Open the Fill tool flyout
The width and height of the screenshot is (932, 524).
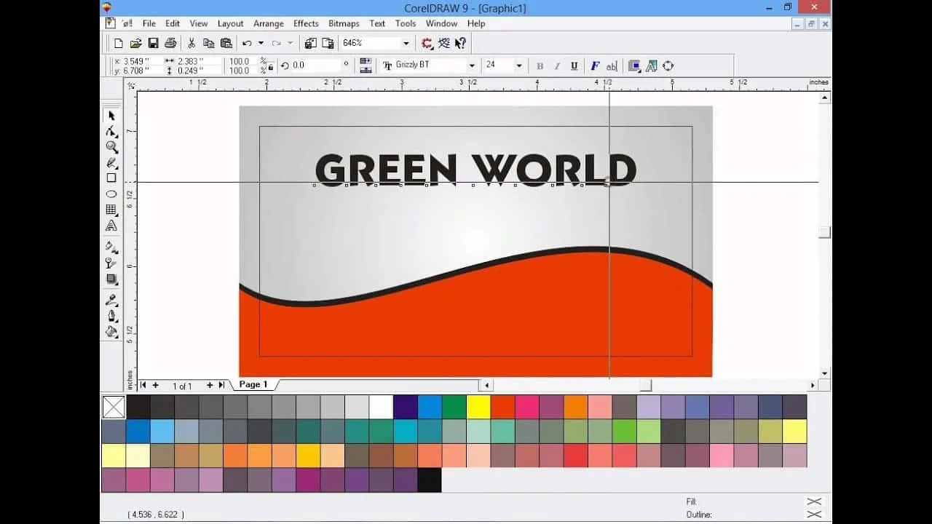111,332
